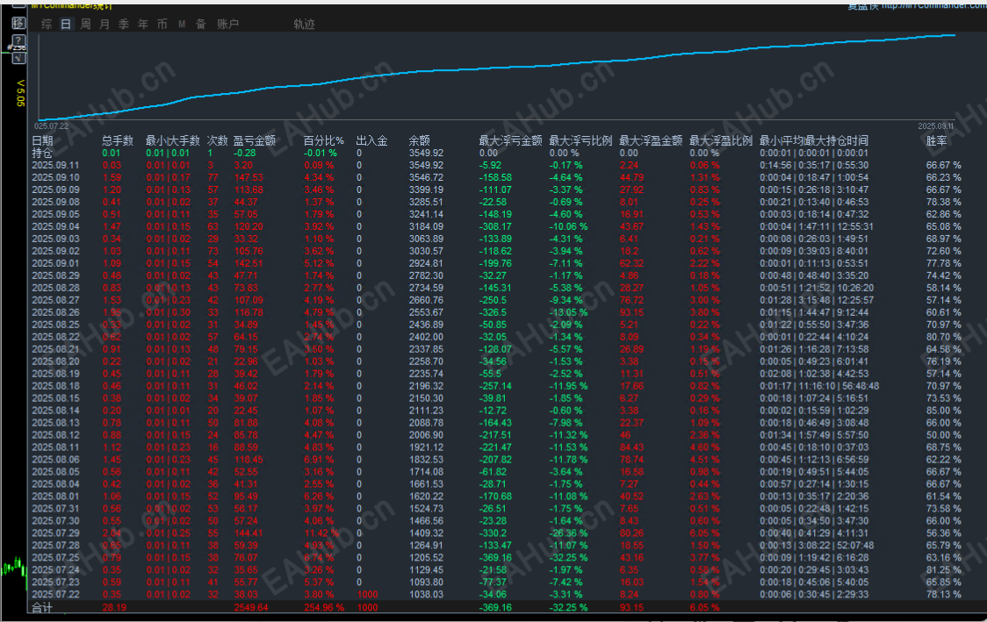Click the 最小|大手数 column header
This screenshot has width=987, height=622.
pyautogui.click(x=173, y=141)
